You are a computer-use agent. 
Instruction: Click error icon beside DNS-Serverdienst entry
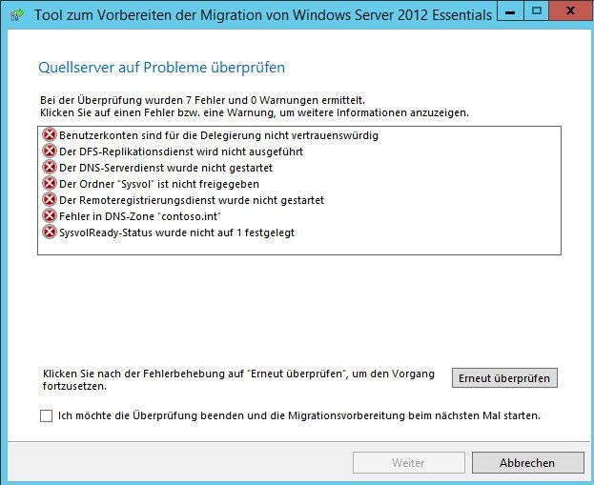click(x=50, y=168)
